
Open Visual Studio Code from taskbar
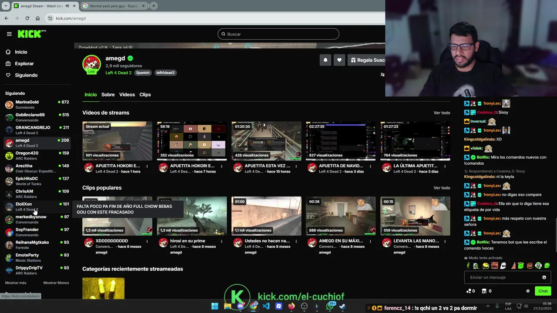pos(266,306)
